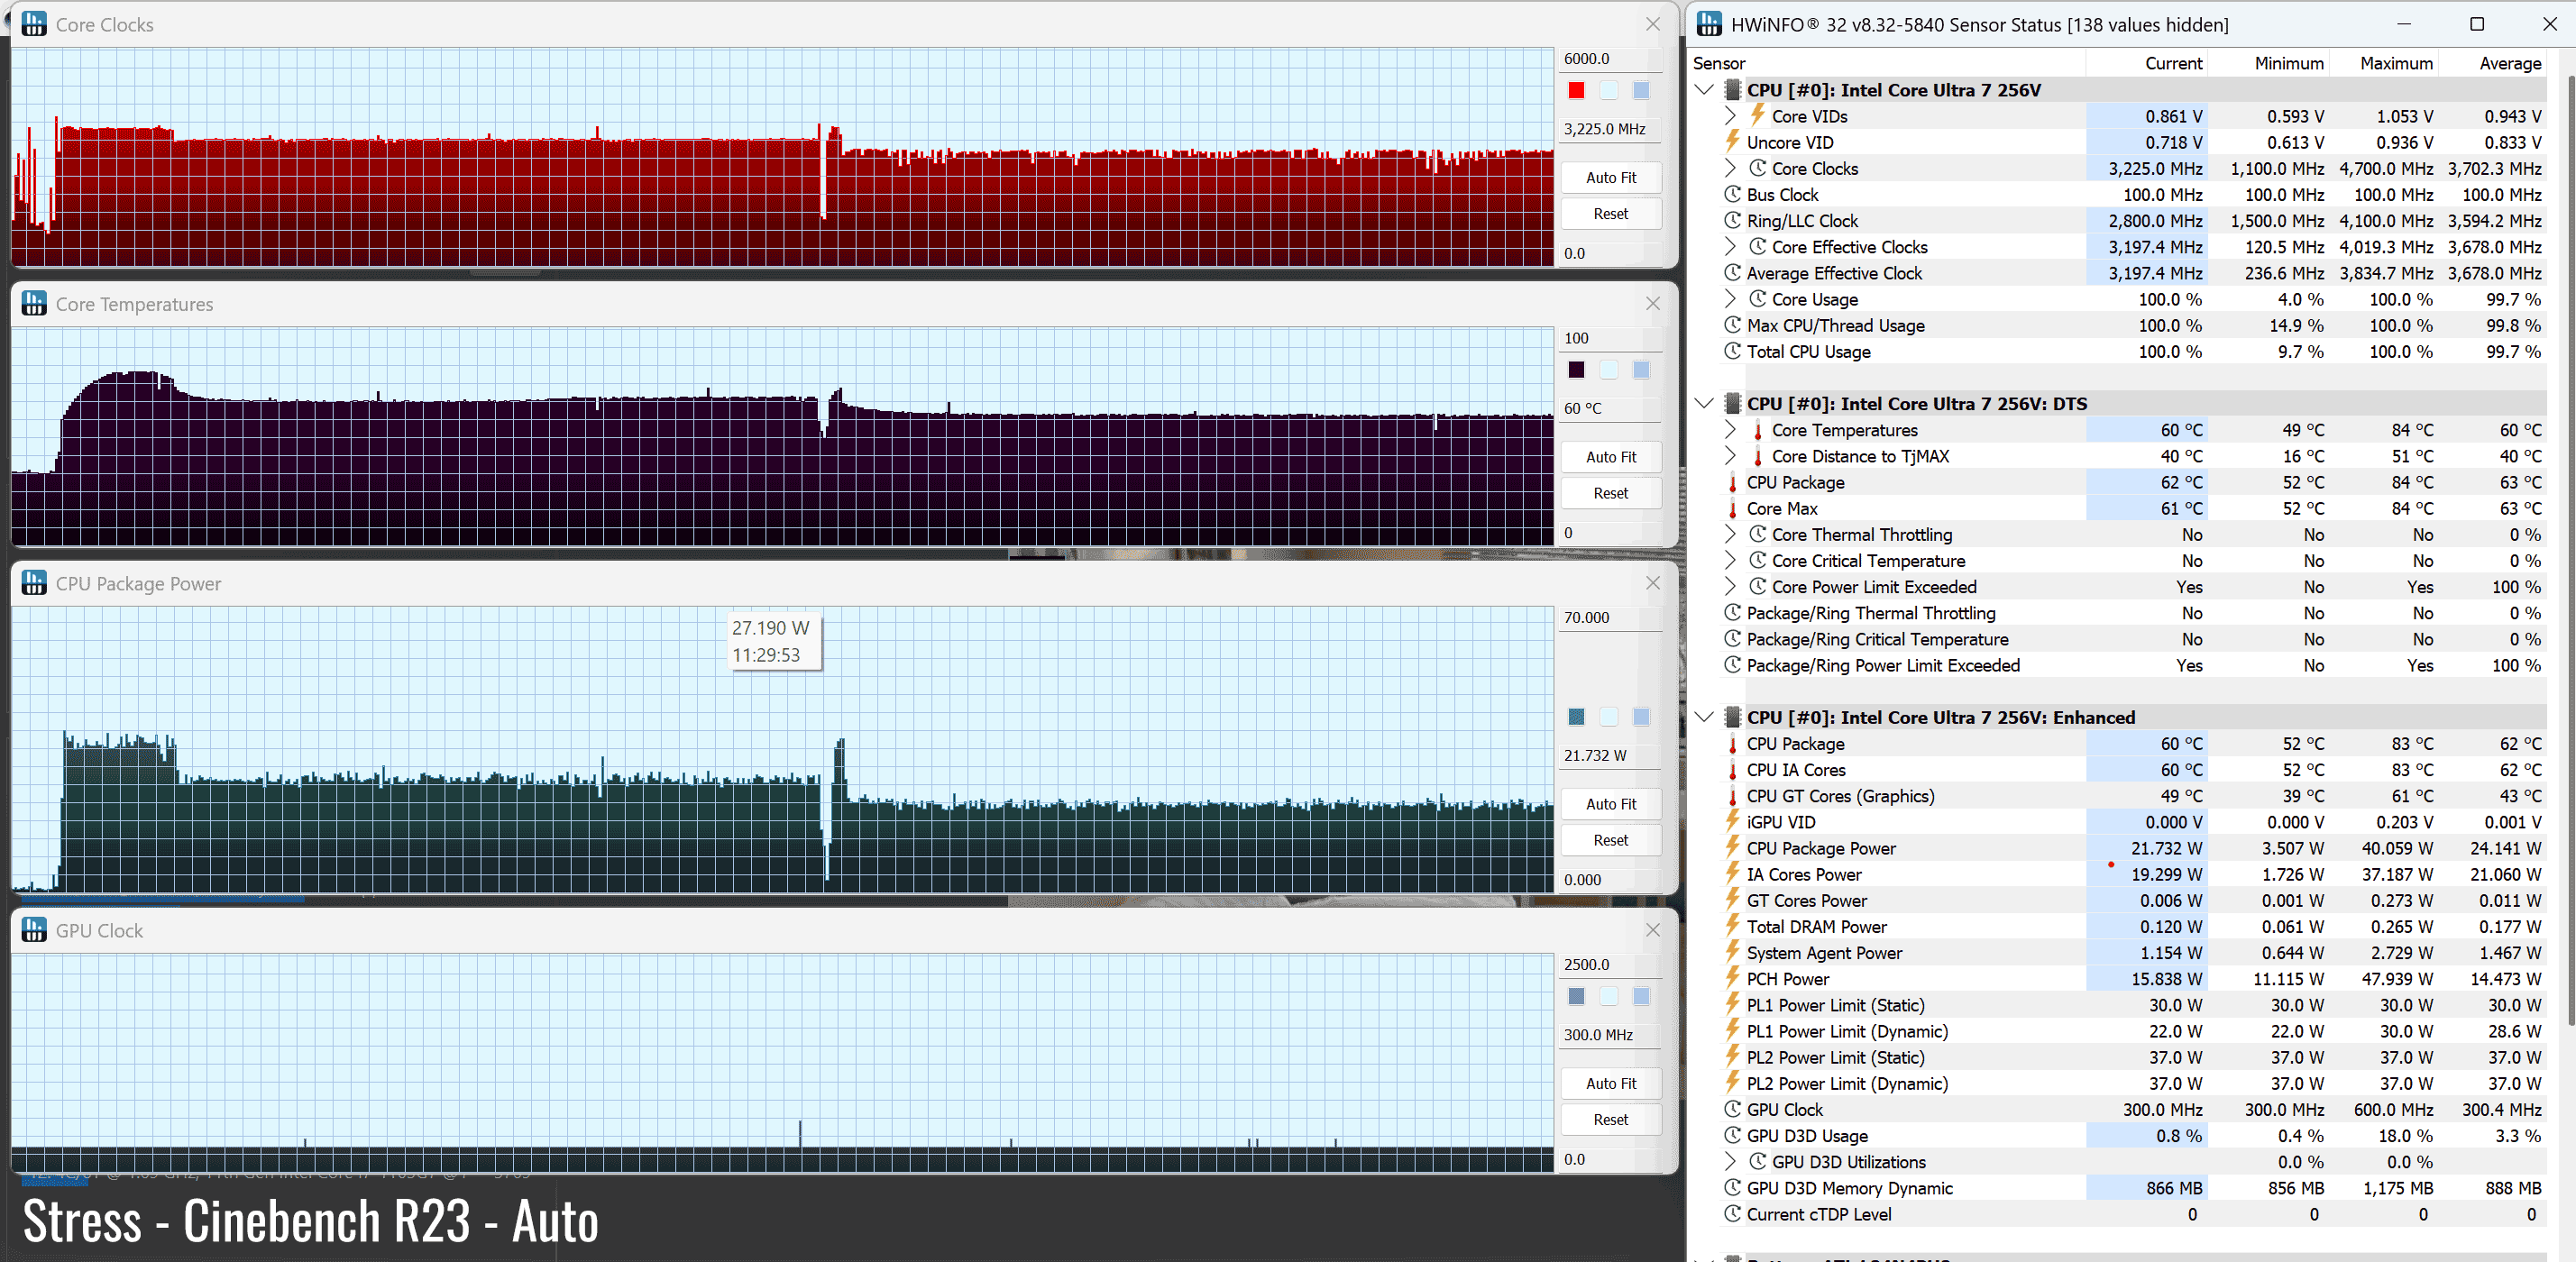
Task: Click the teal color swatch in CPU Package Power
Action: click(1576, 716)
